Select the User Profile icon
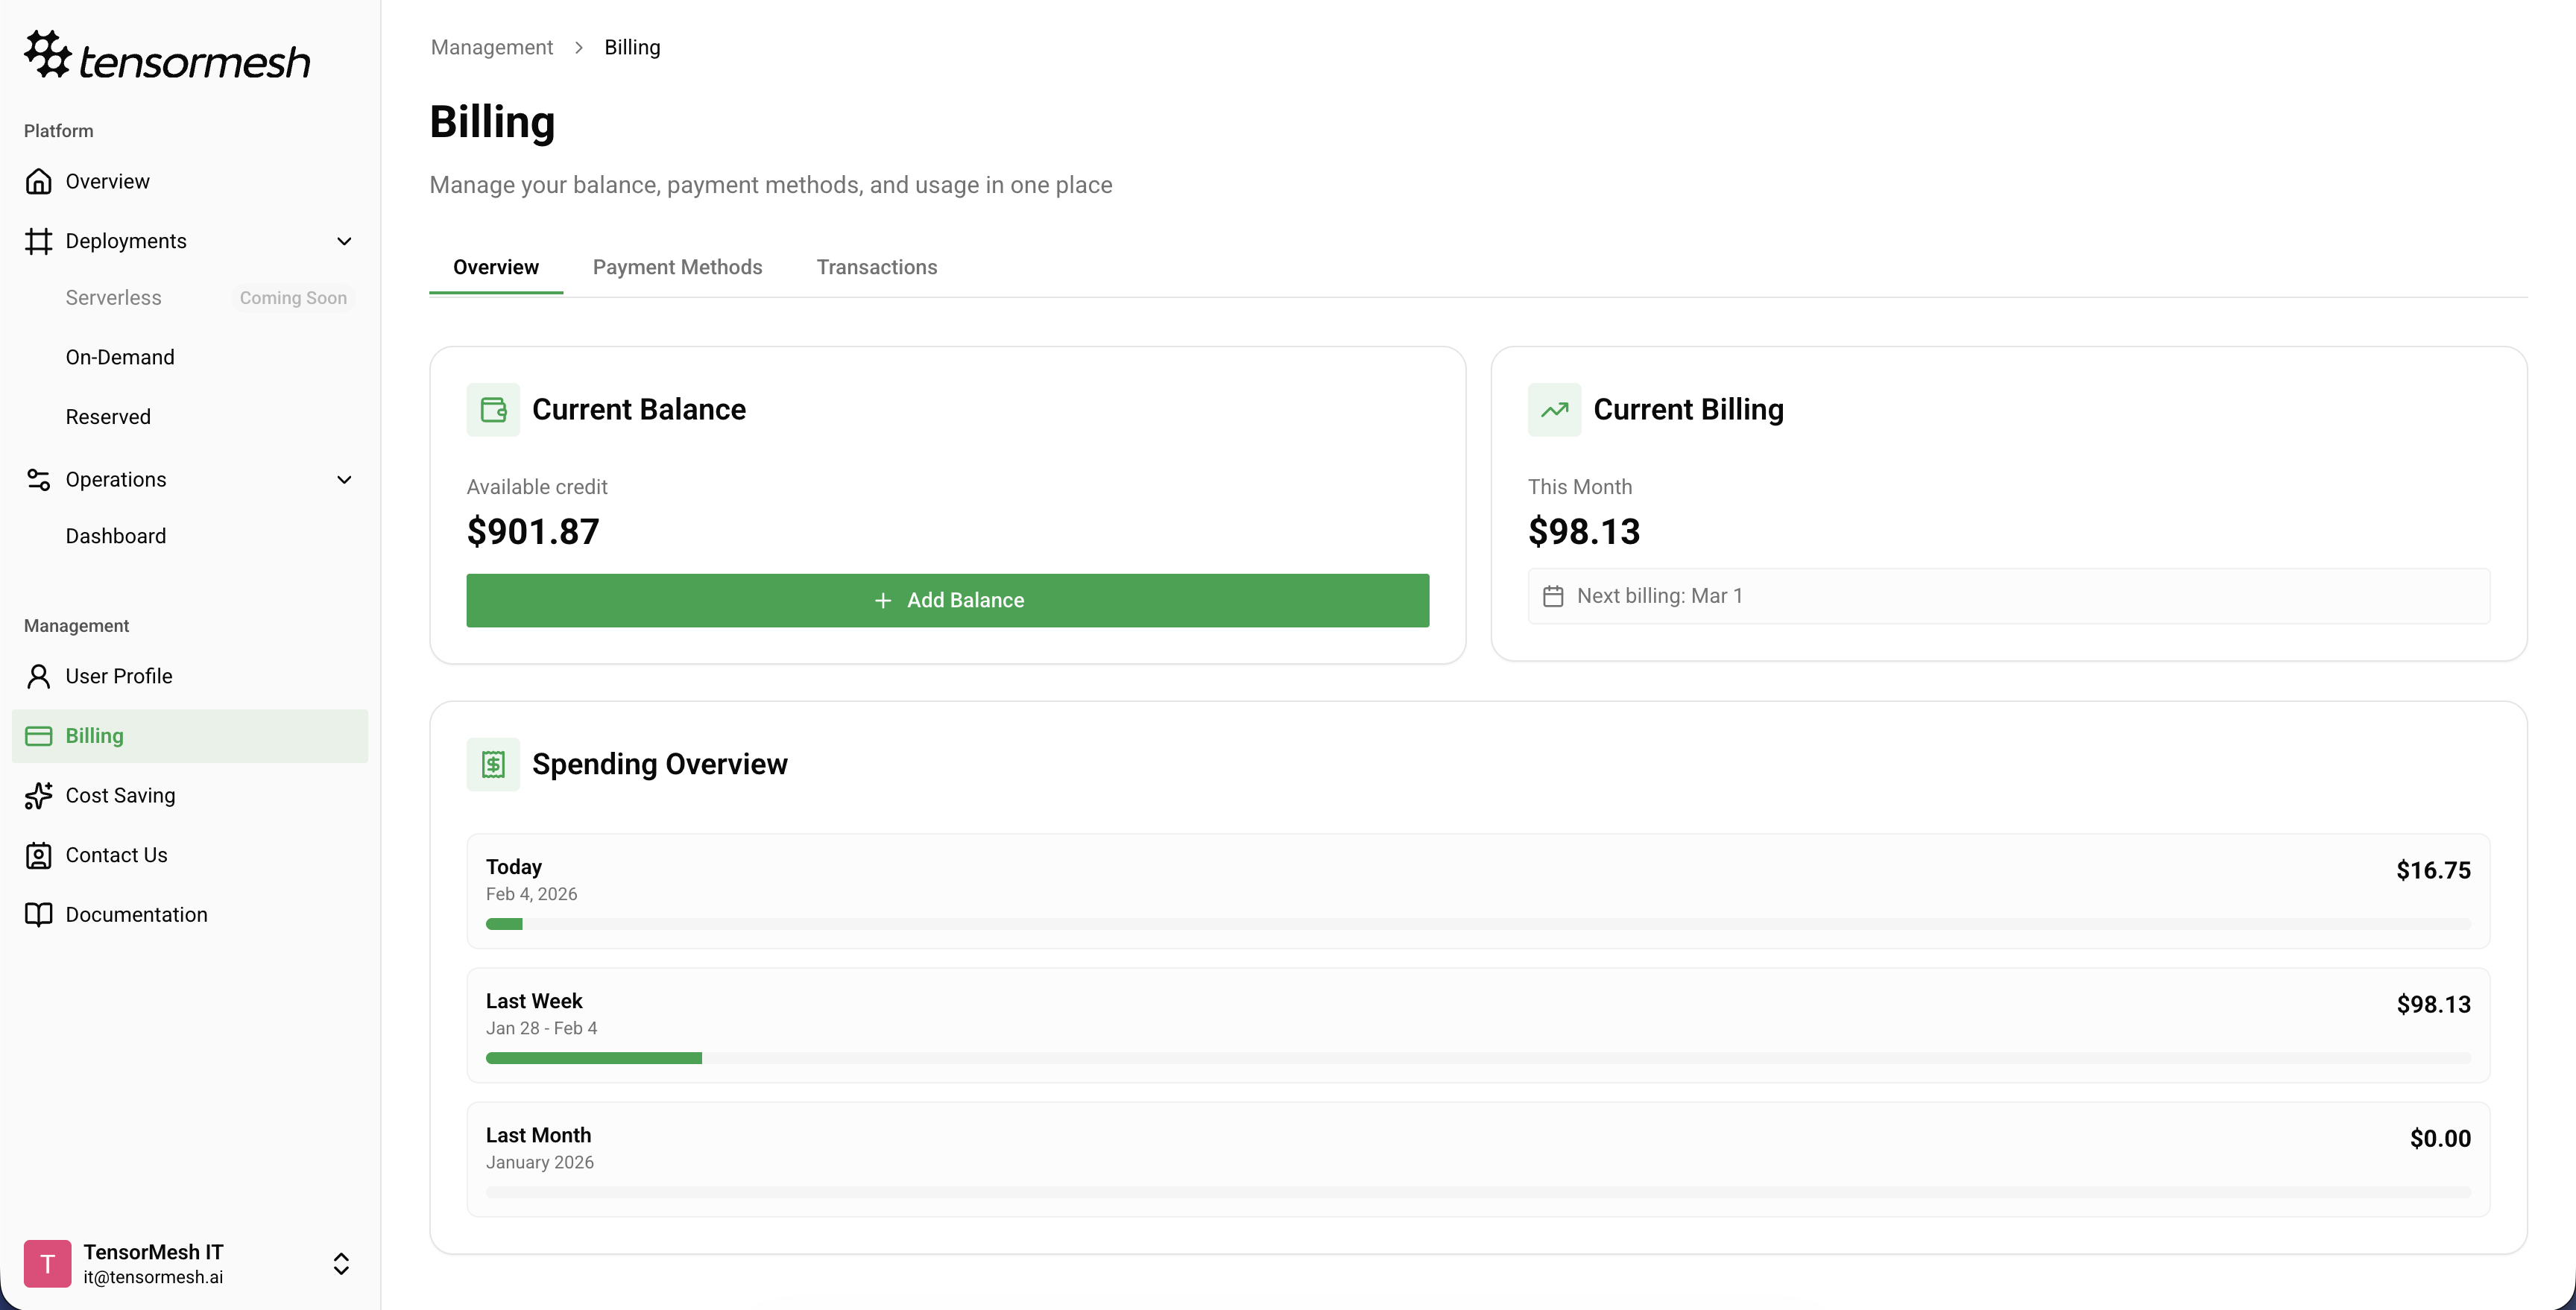Image resolution: width=2576 pixels, height=1310 pixels. coord(39,675)
